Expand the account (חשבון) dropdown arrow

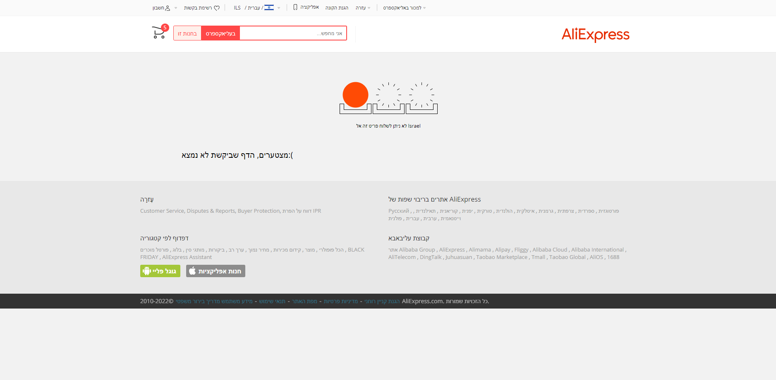176,8
